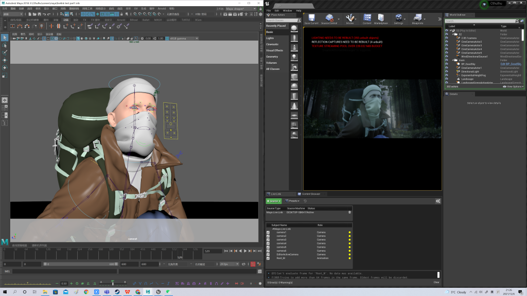
Task: Toggle visibility of DirectionalLight
Action: 447,71
